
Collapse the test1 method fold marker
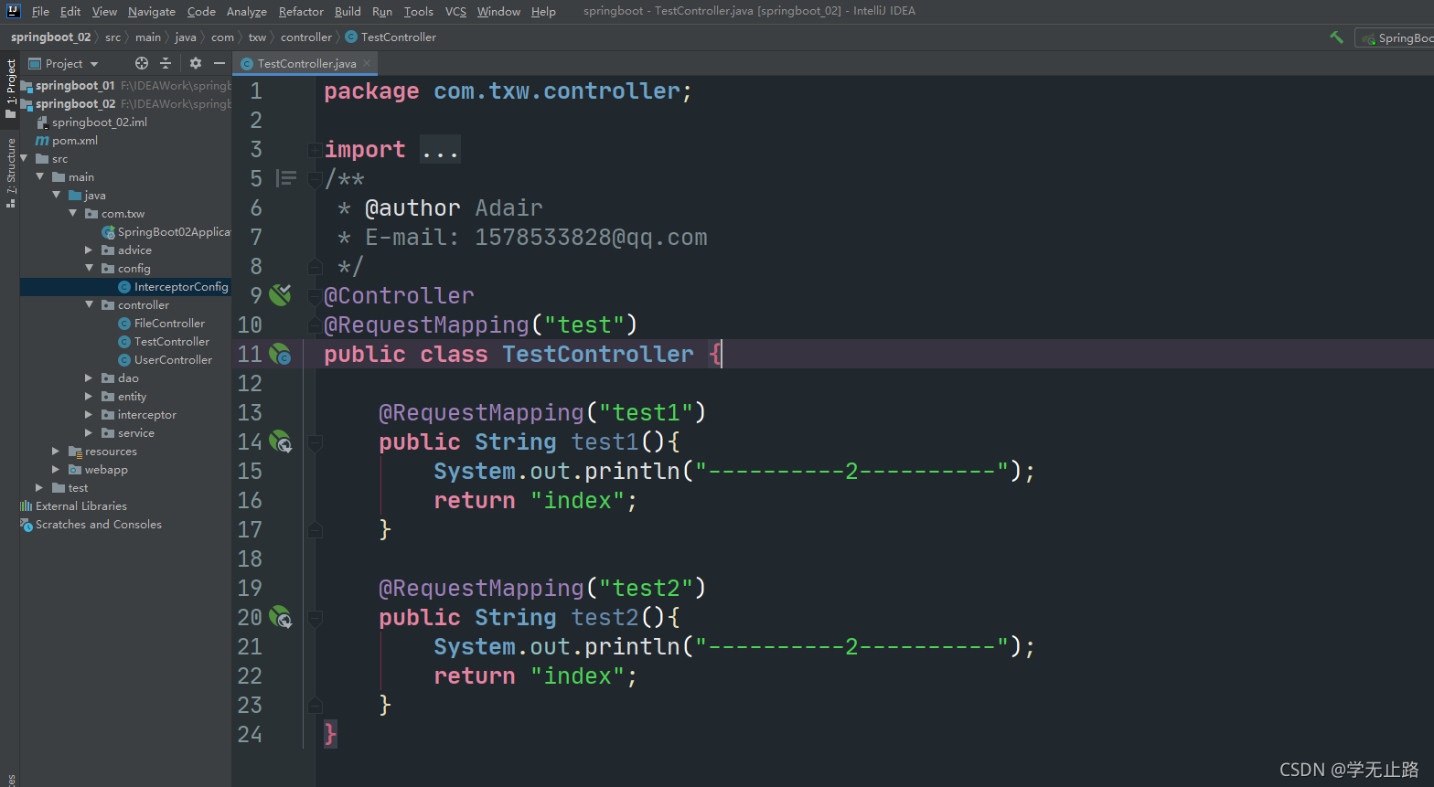coord(315,443)
